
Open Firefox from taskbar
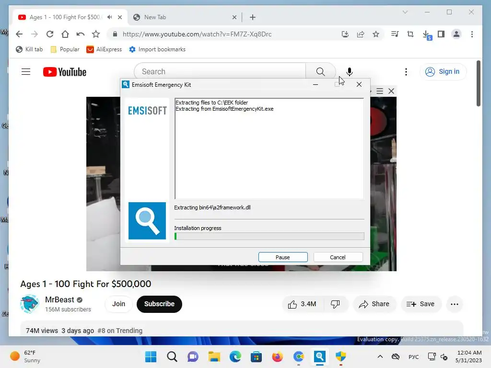(x=278, y=356)
